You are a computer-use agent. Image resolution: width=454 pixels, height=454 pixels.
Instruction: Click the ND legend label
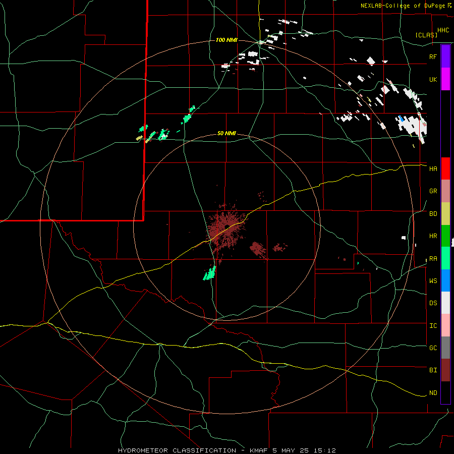point(433,393)
